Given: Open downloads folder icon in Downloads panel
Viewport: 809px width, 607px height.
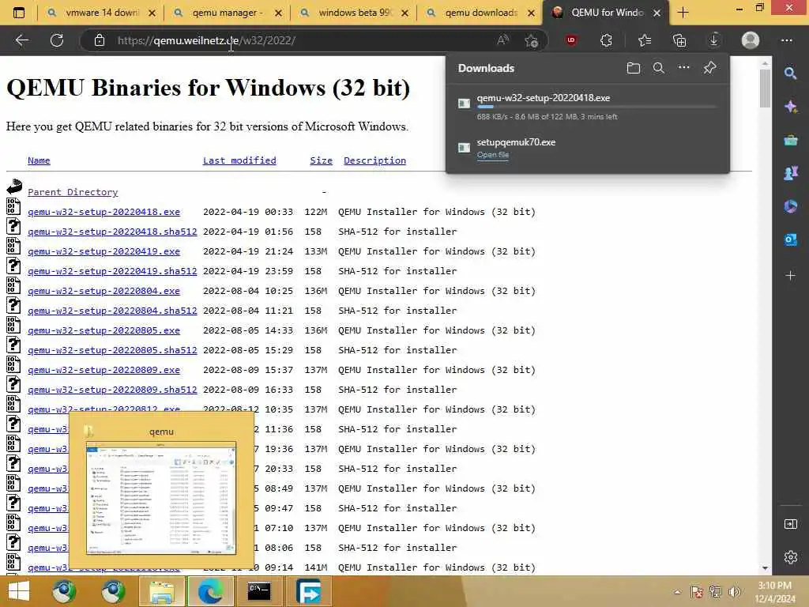Looking at the screenshot, I should coord(634,68).
